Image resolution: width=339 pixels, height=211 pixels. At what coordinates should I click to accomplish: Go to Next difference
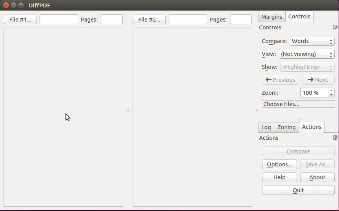[318, 80]
